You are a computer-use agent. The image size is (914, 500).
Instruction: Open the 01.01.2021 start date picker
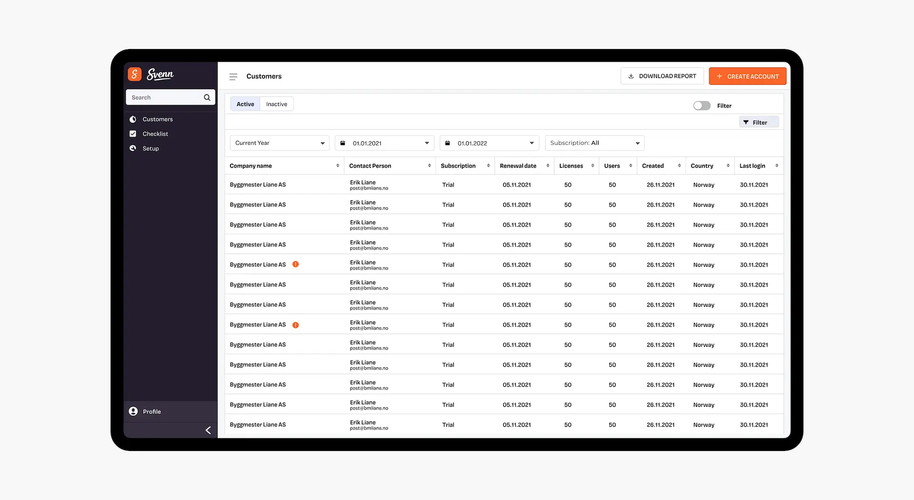coord(385,143)
